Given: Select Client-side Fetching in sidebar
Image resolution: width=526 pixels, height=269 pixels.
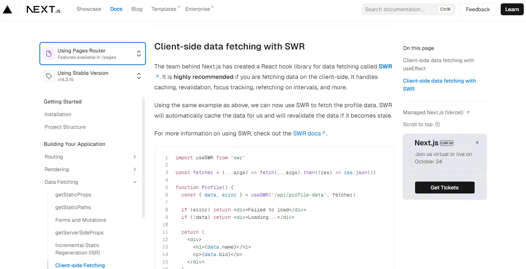Looking at the screenshot, I should click(x=80, y=265).
